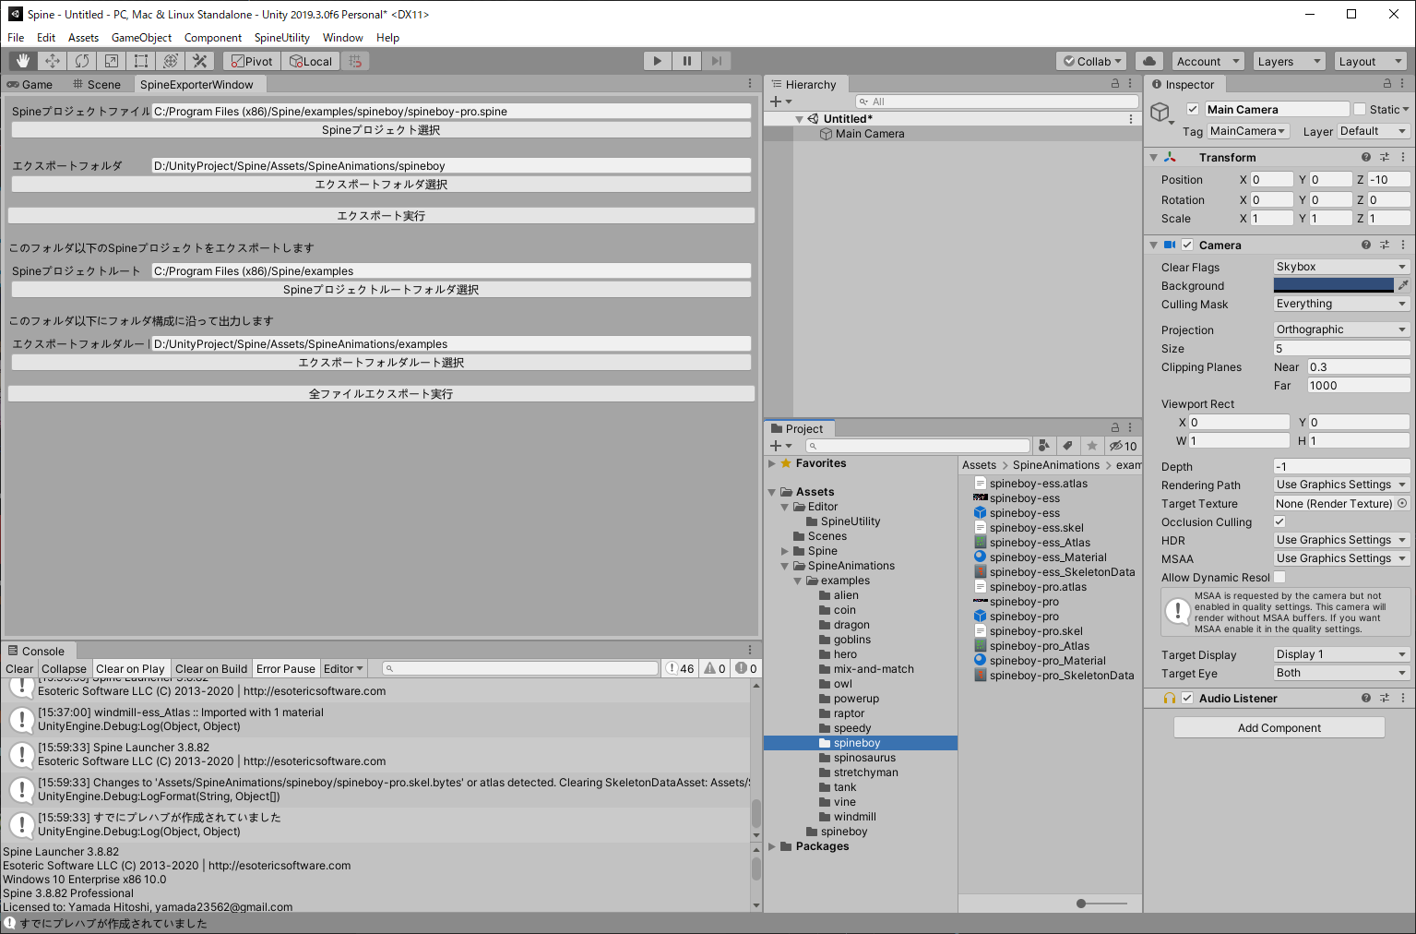
Task: Open the Layers dropdown
Action: click(1289, 61)
